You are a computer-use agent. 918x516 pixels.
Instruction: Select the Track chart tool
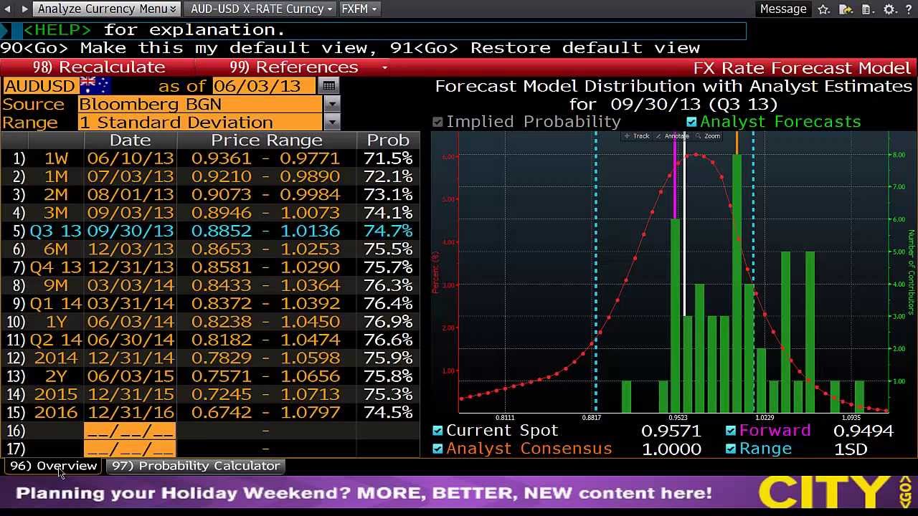pyautogui.click(x=637, y=135)
